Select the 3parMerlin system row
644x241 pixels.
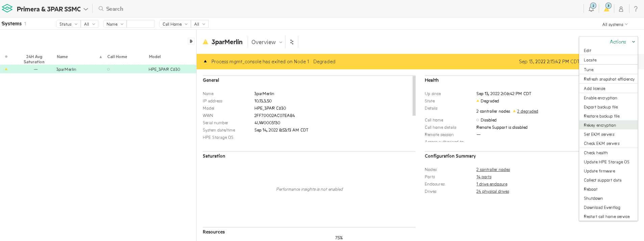coord(98,69)
